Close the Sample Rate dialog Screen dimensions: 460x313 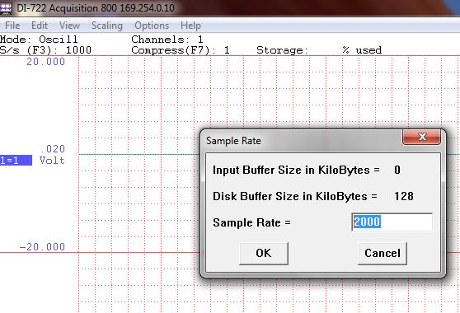pyautogui.click(x=422, y=137)
